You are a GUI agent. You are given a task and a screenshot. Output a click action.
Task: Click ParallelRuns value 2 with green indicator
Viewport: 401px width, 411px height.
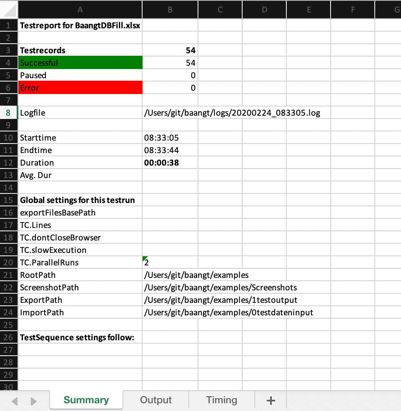click(170, 262)
